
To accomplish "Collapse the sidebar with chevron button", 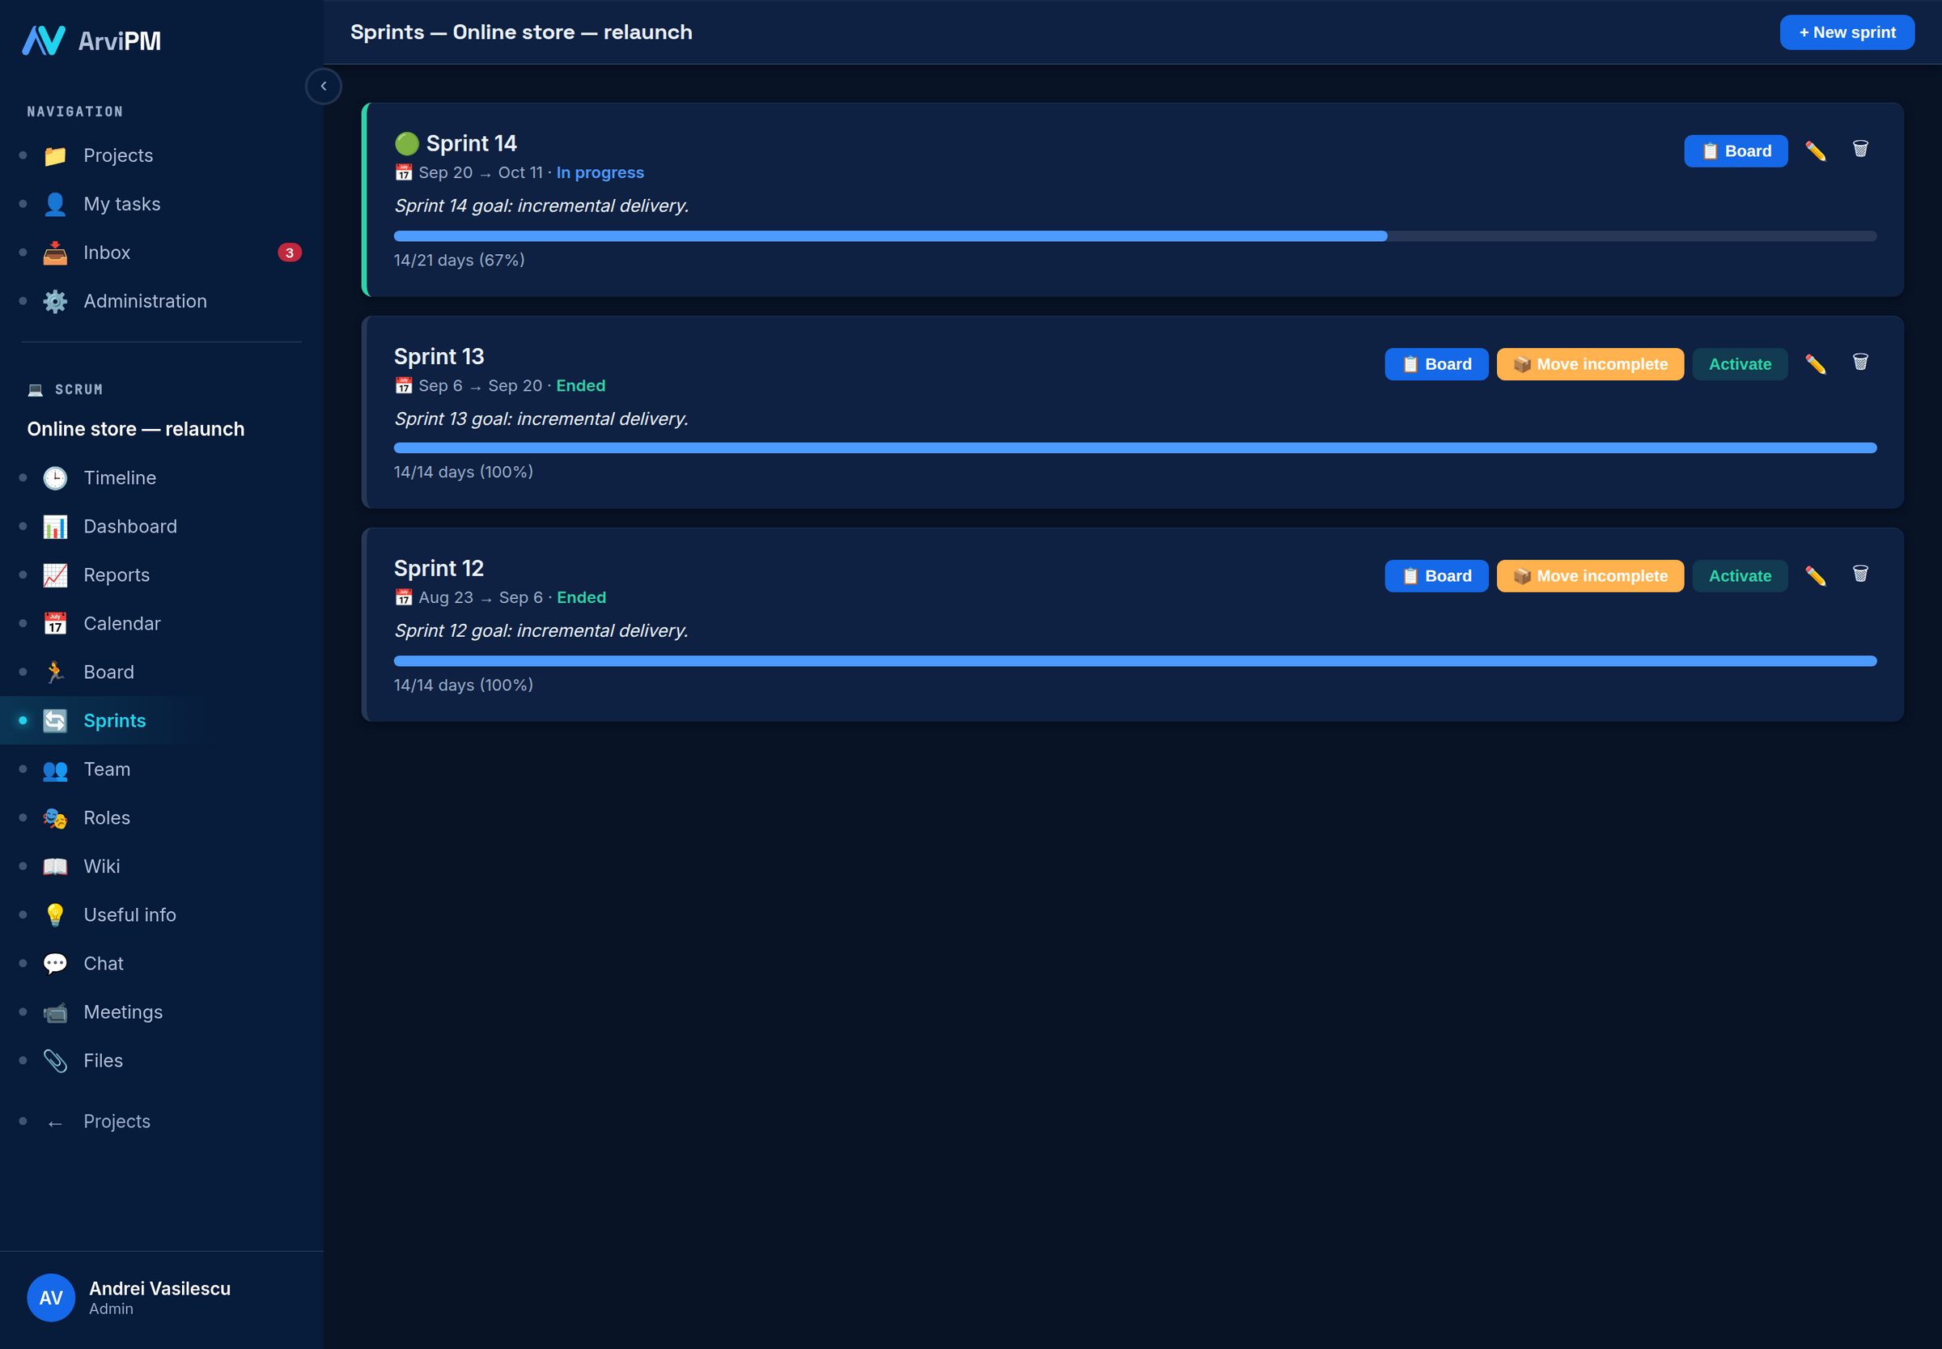I will (324, 87).
